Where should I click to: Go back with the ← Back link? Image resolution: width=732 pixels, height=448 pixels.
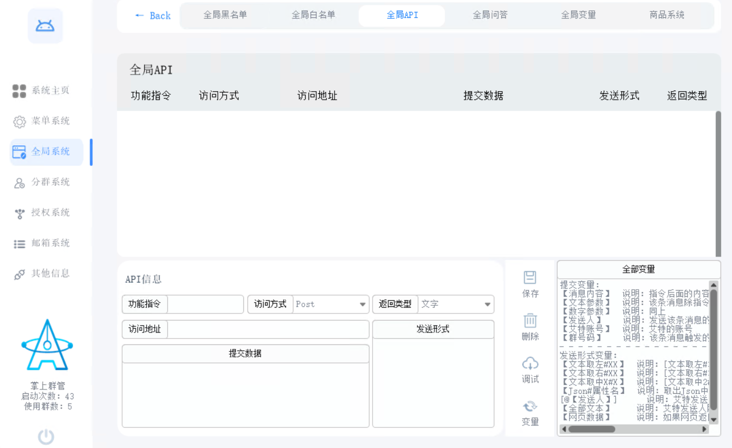coord(153,16)
